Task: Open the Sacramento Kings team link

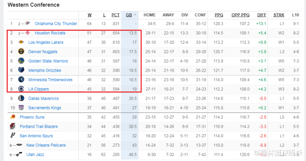Action: [44, 108]
